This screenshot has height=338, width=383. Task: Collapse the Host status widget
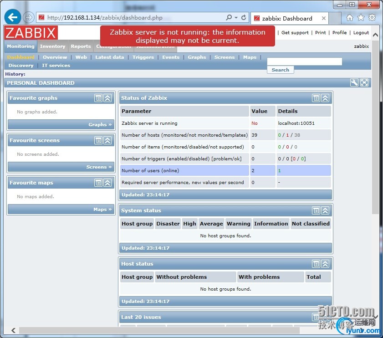[x=325, y=264]
